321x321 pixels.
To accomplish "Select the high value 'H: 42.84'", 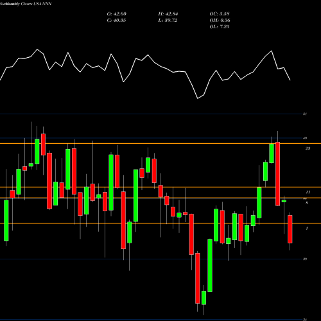I will pyautogui.click(x=168, y=14).
